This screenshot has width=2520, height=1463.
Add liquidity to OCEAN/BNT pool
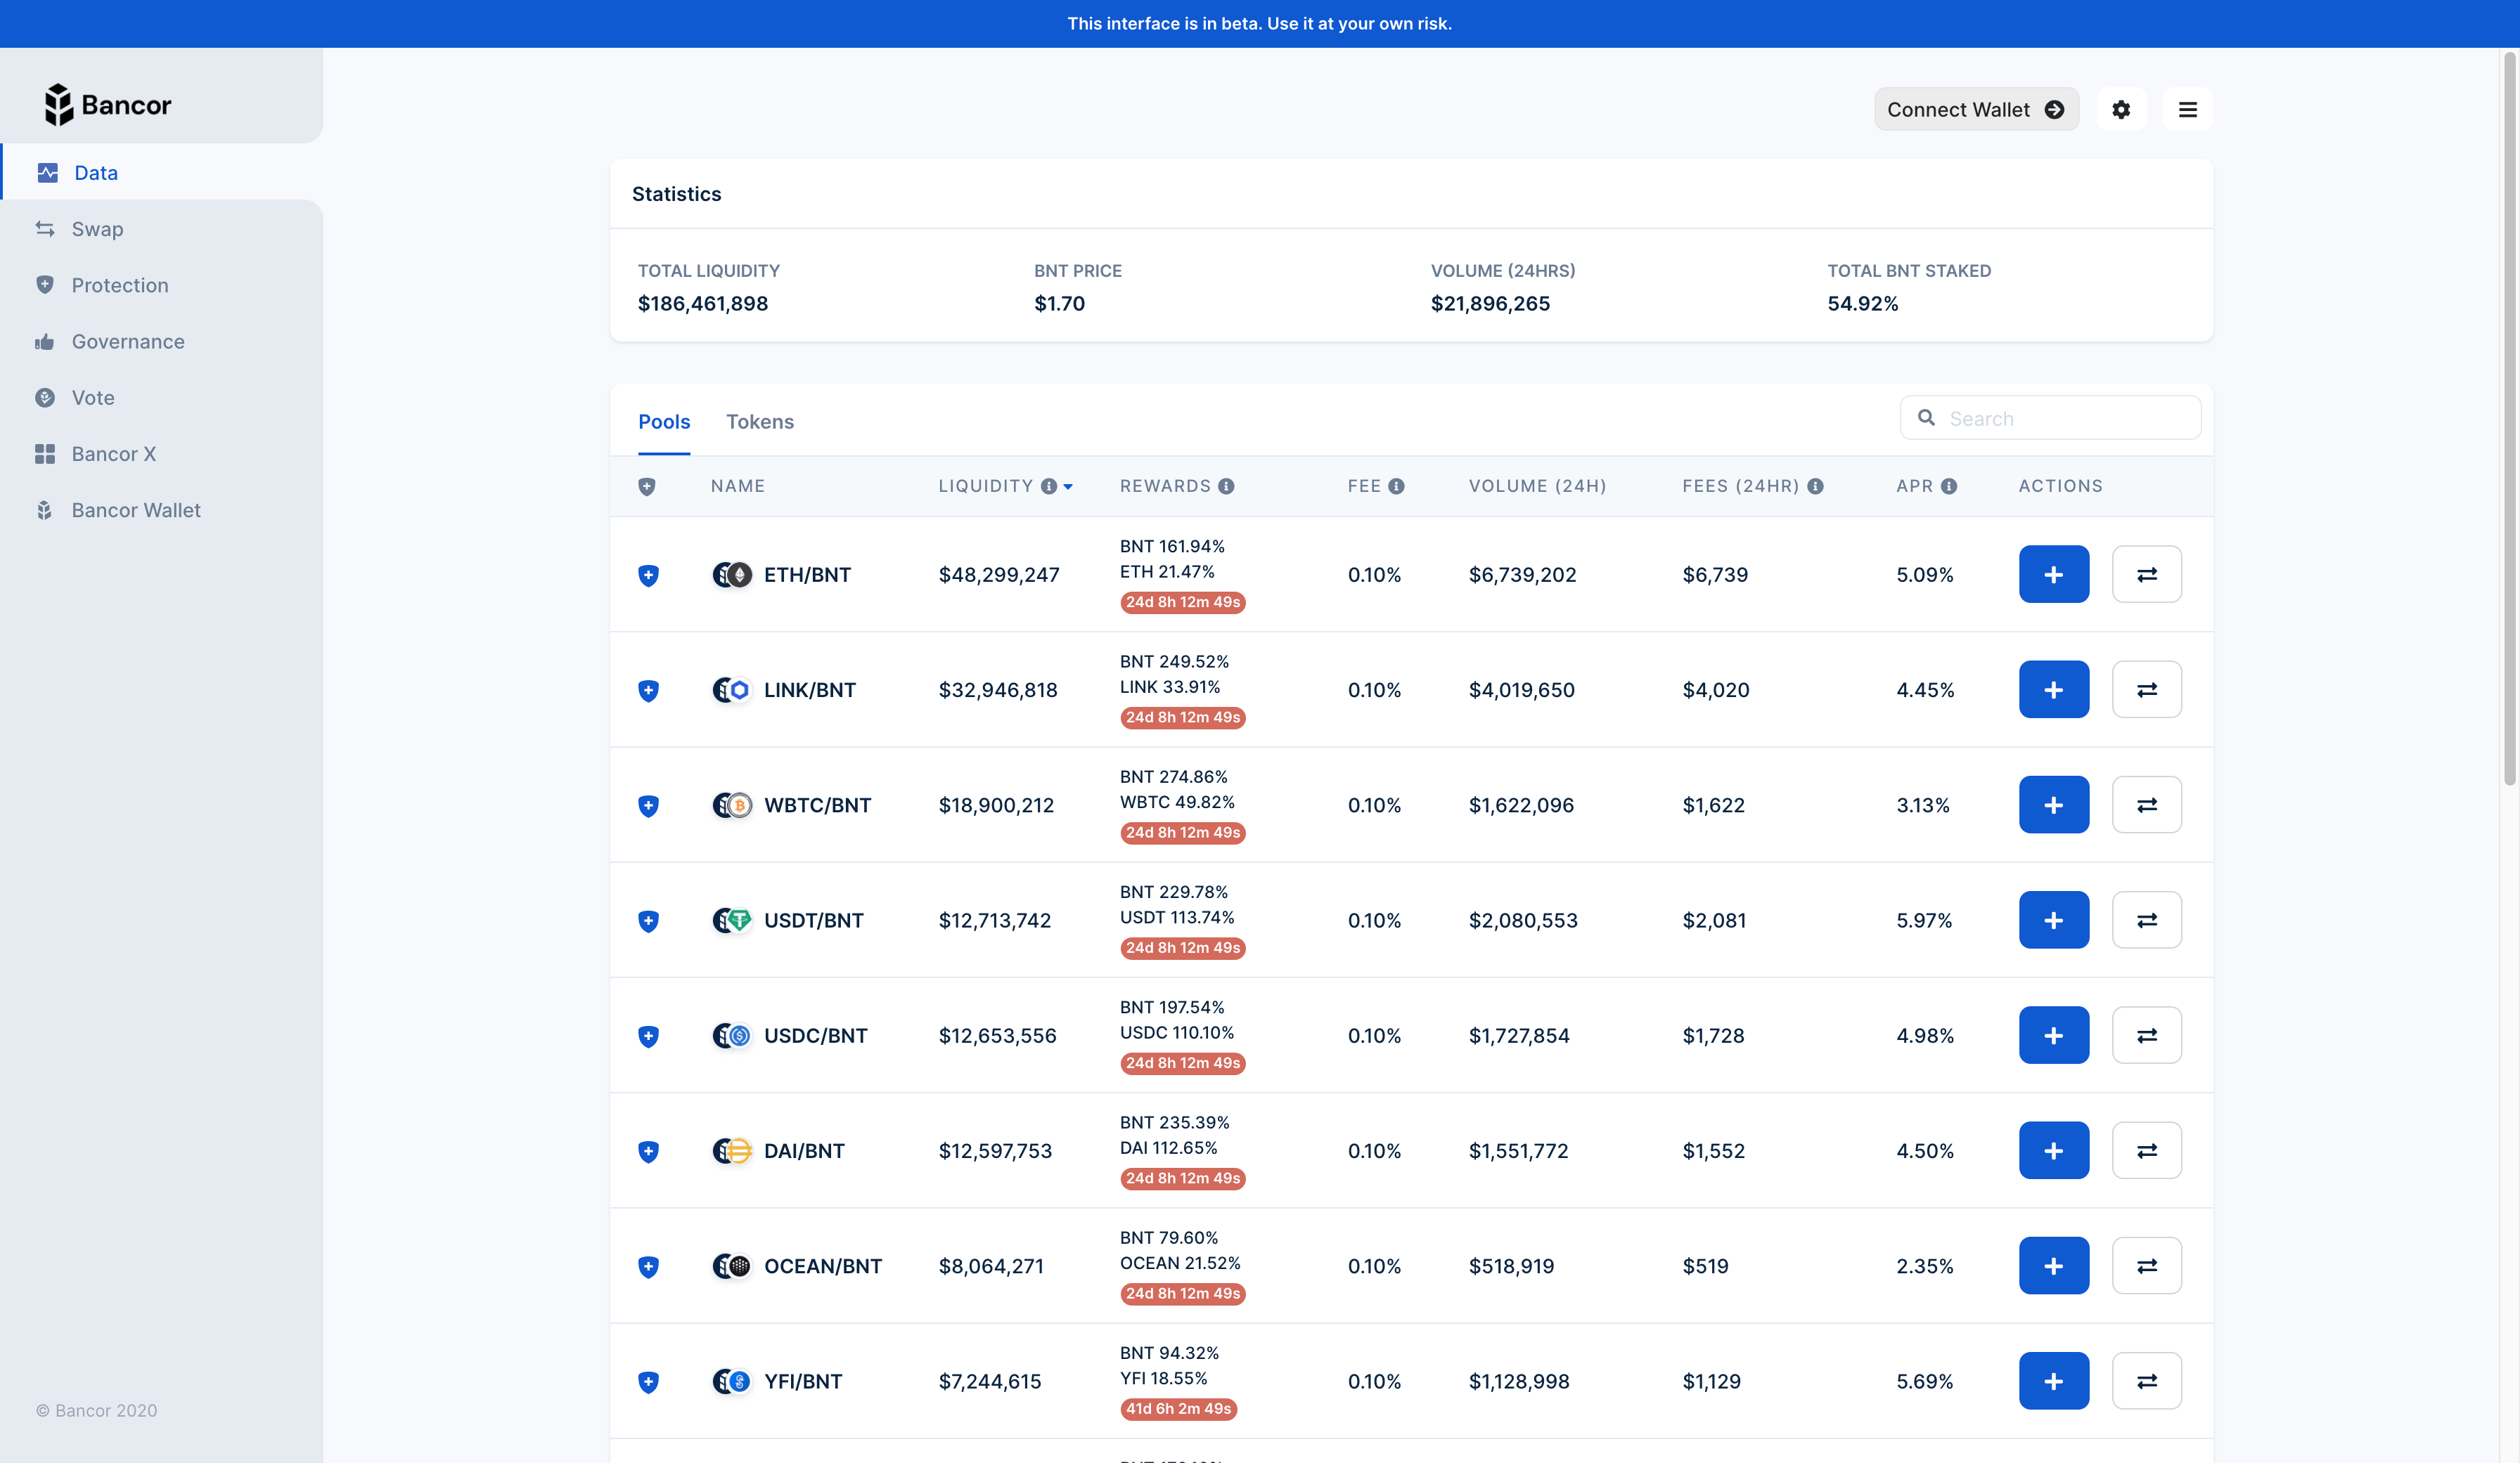(2053, 1265)
